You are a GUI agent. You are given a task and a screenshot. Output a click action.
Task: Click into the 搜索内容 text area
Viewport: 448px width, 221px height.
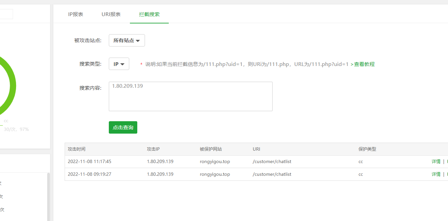pyautogui.click(x=191, y=96)
